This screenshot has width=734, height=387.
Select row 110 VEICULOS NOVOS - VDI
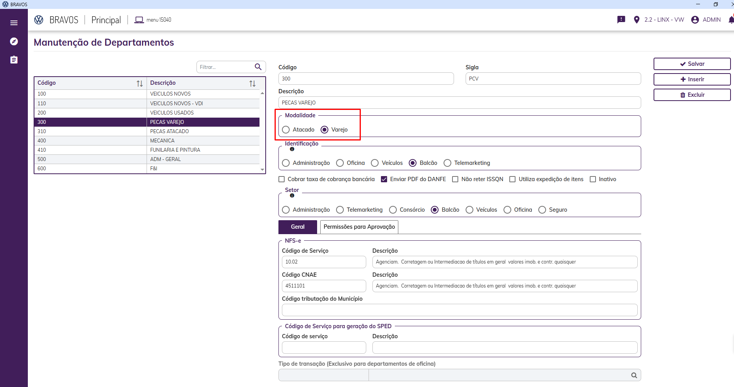coord(147,103)
